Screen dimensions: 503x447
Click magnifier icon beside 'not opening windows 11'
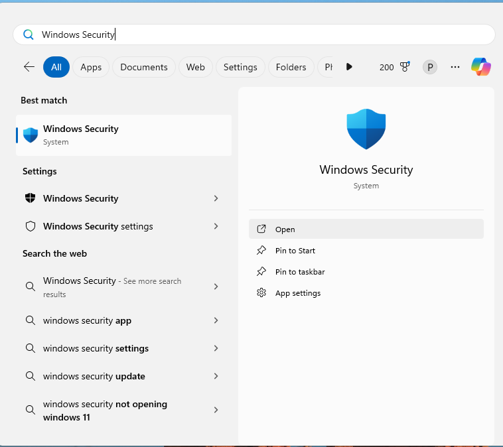point(31,410)
